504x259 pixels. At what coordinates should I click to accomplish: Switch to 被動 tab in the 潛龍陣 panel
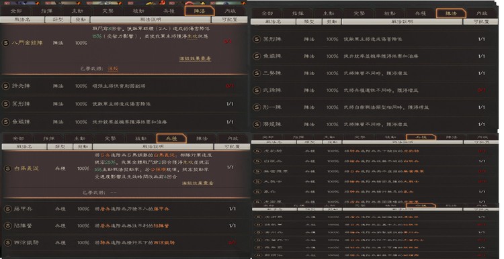[x=390, y=13]
